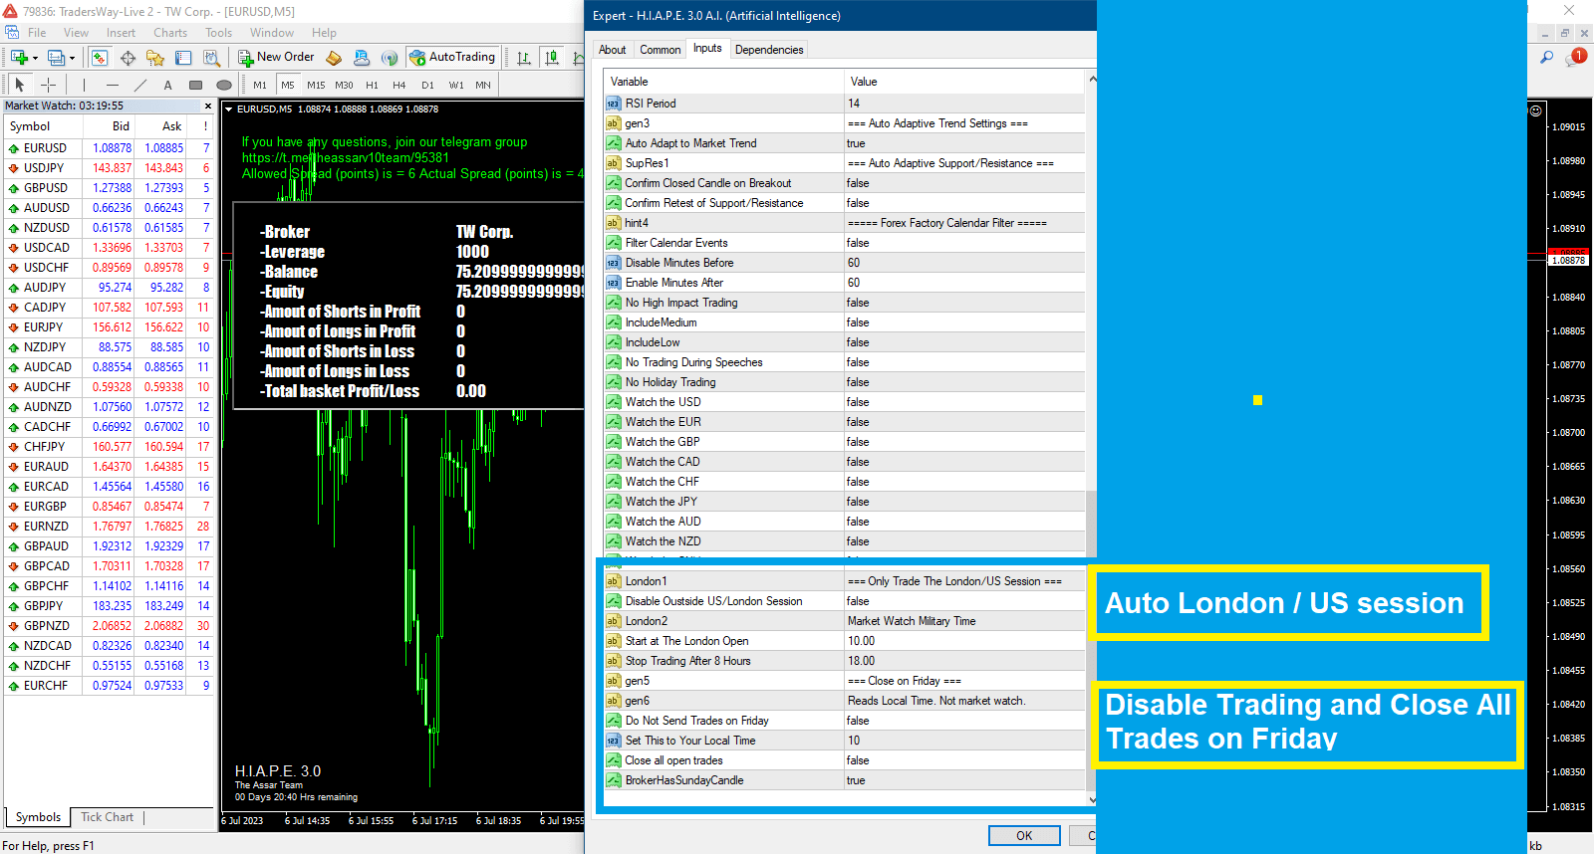The height and width of the screenshot is (854, 1594).
Task: Open the New Chart tool
Action: pos(18,58)
